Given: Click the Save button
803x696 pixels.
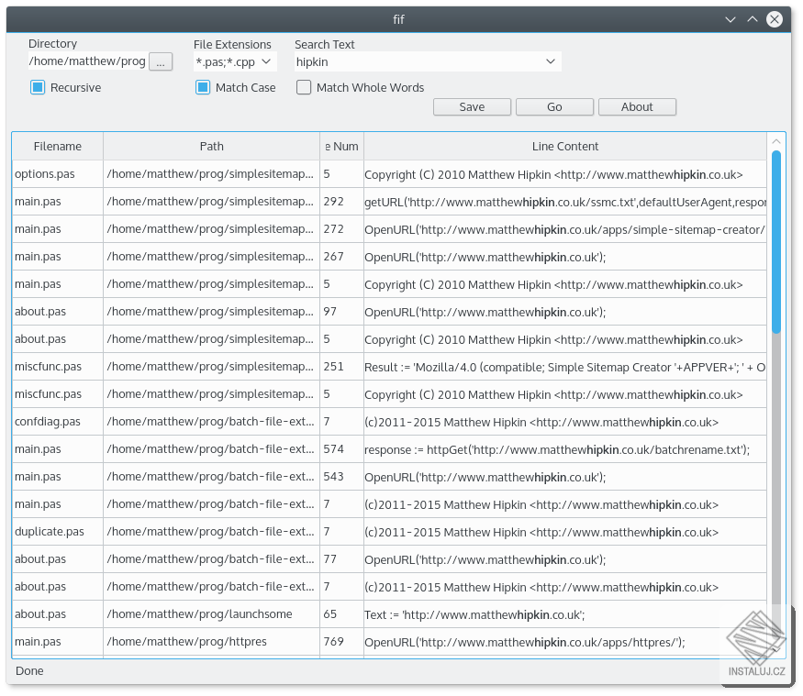Looking at the screenshot, I should click(x=472, y=107).
